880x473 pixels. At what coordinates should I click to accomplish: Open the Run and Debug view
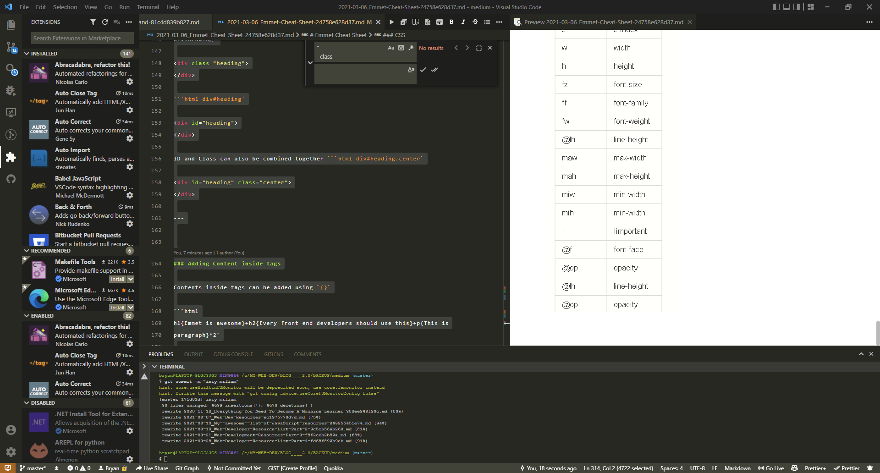[x=11, y=91]
